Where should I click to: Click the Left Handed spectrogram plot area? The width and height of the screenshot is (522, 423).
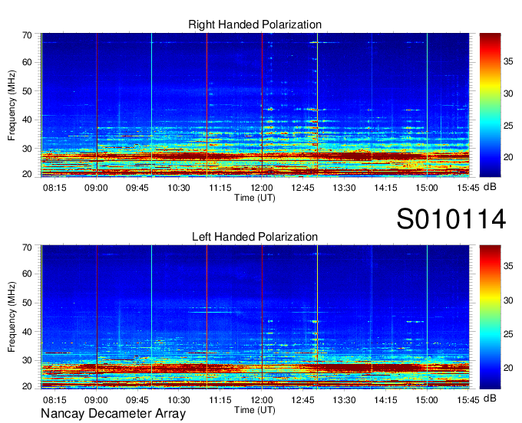[255, 317]
